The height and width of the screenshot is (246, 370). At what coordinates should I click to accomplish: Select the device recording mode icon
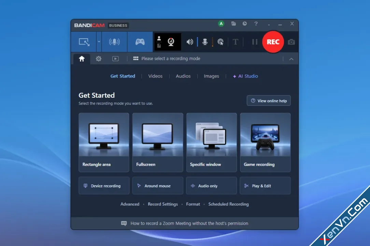[114, 42]
